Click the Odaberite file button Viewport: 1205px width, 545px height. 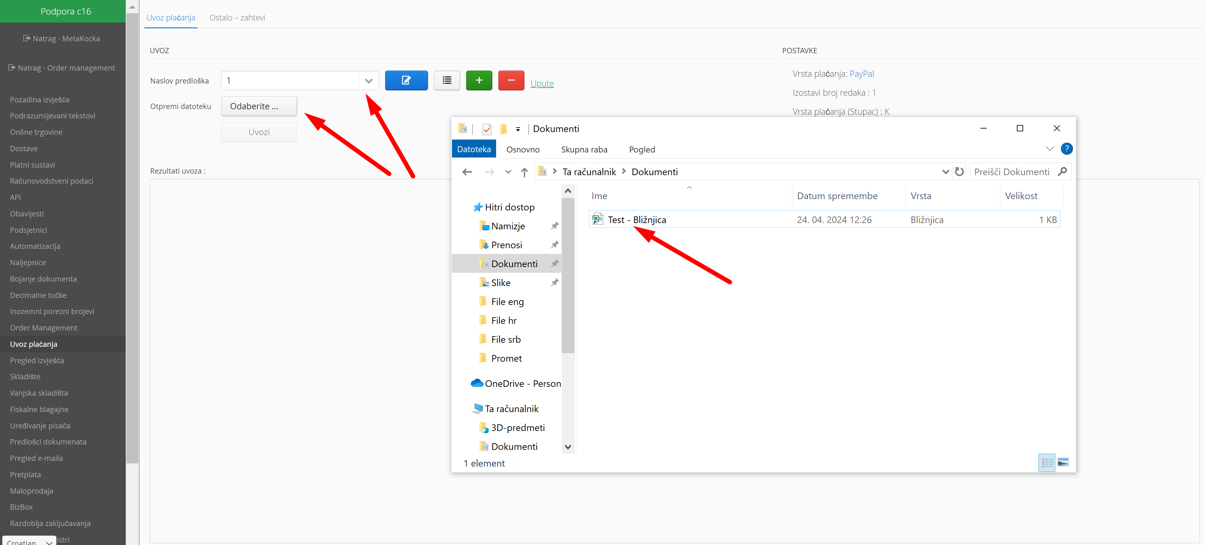(258, 106)
